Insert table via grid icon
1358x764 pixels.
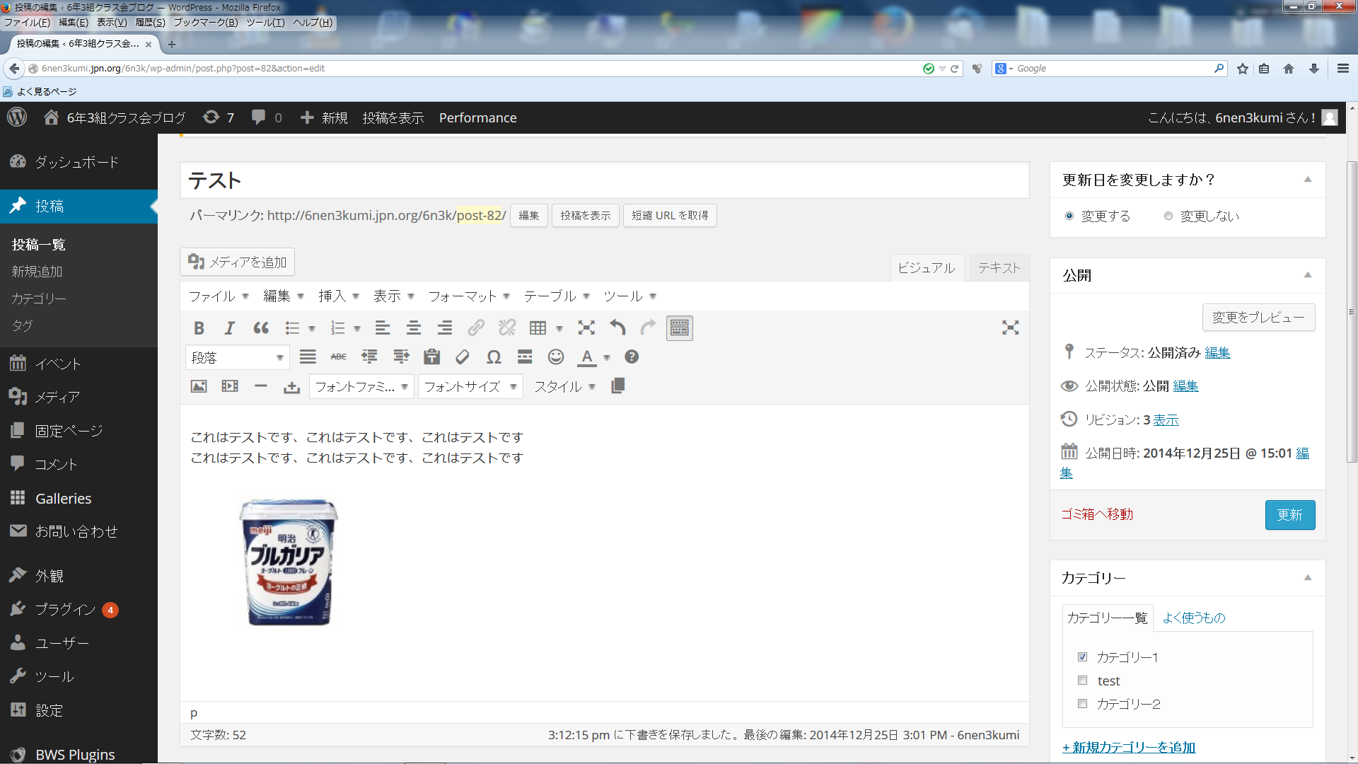538,328
